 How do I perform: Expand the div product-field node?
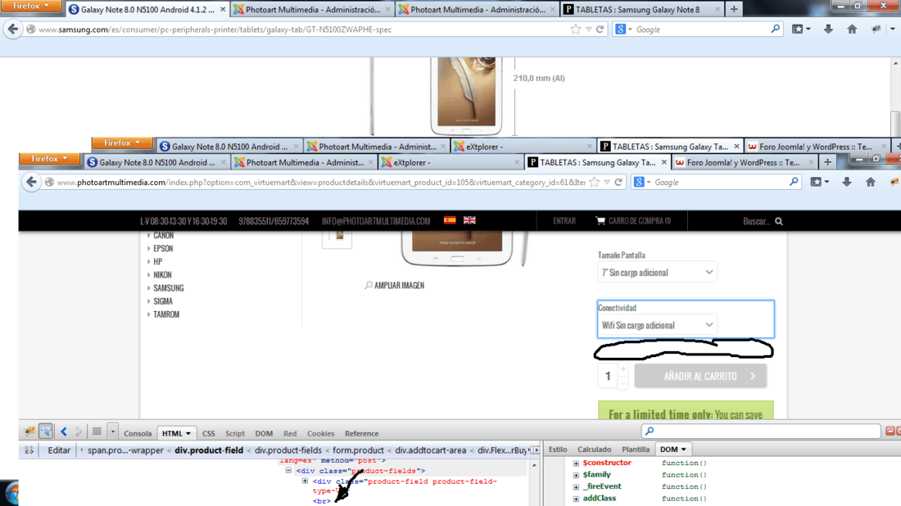click(x=306, y=481)
